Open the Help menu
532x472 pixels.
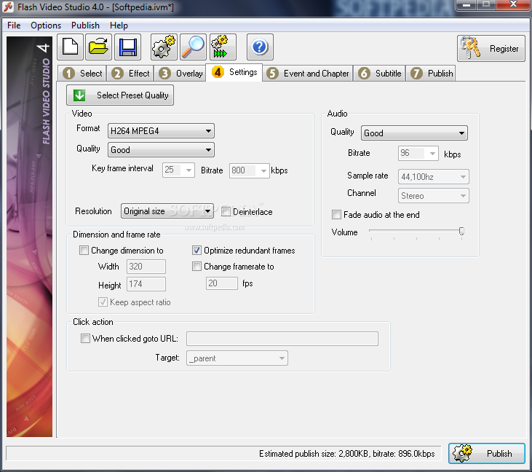119,25
